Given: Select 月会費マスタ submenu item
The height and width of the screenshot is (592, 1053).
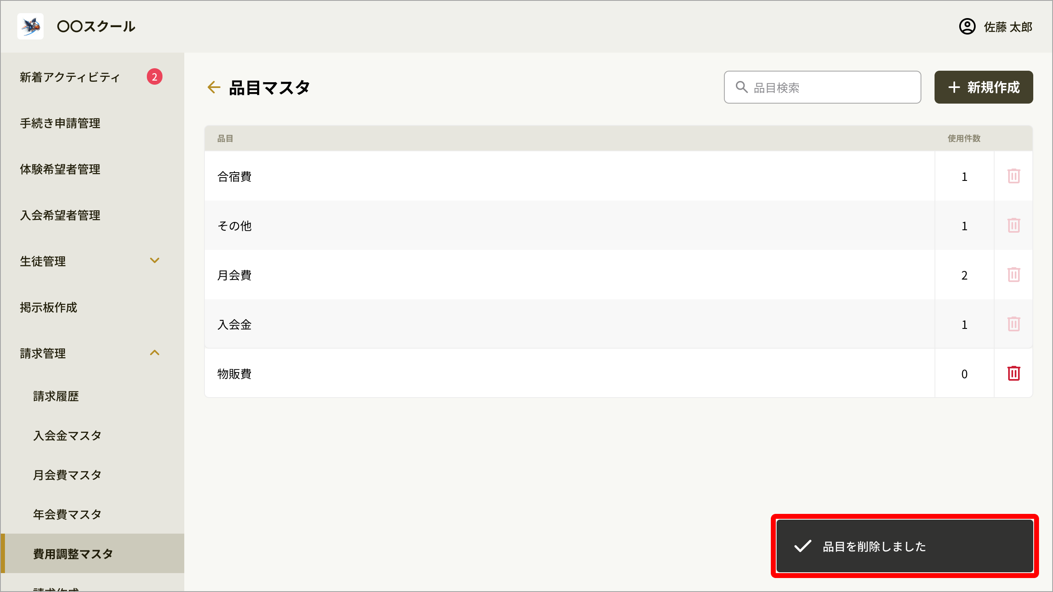Looking at the screenshot, I should point(67,475).
